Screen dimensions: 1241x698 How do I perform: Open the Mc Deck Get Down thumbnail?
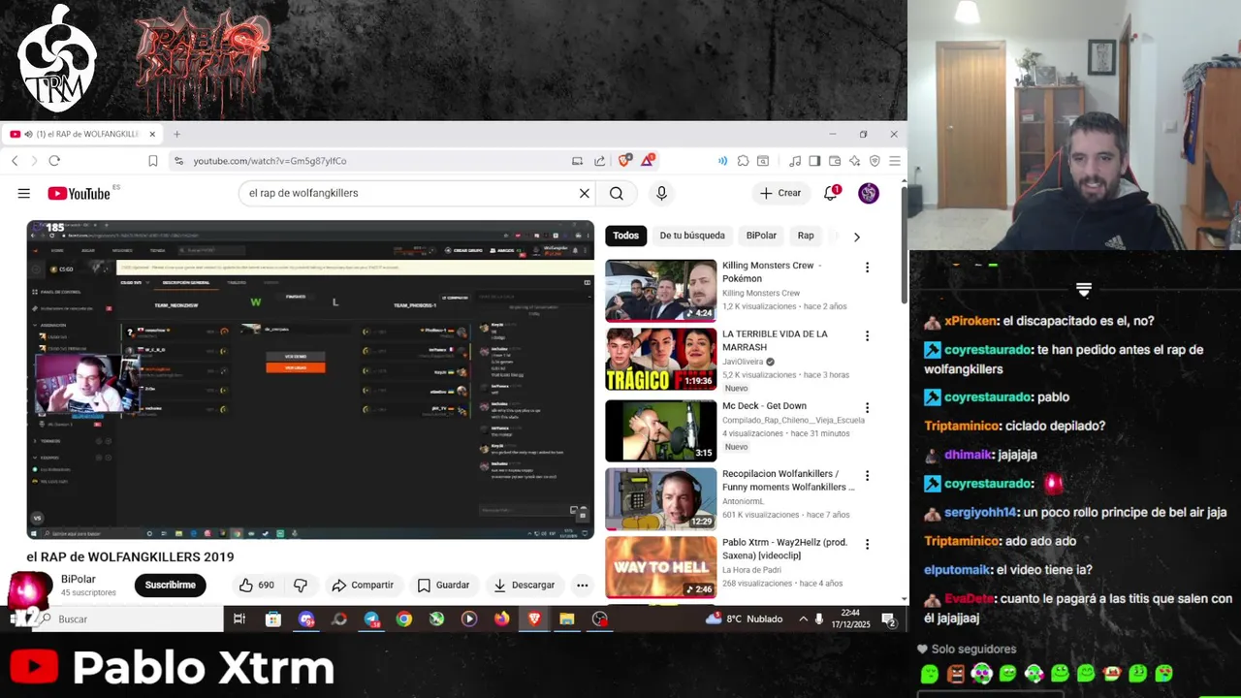(660, 430)
